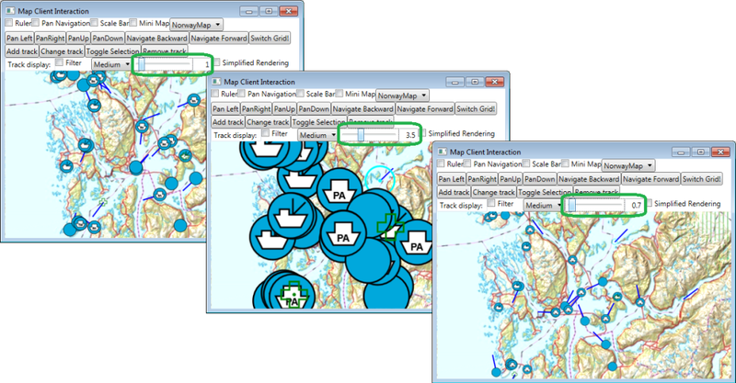Image resolution: width=736 pixels, height=383 pixels.
Task: Click Pan Left in the 0.7 window
Action: click(x=451, y=178)
